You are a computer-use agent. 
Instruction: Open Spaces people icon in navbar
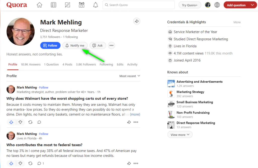82,5
